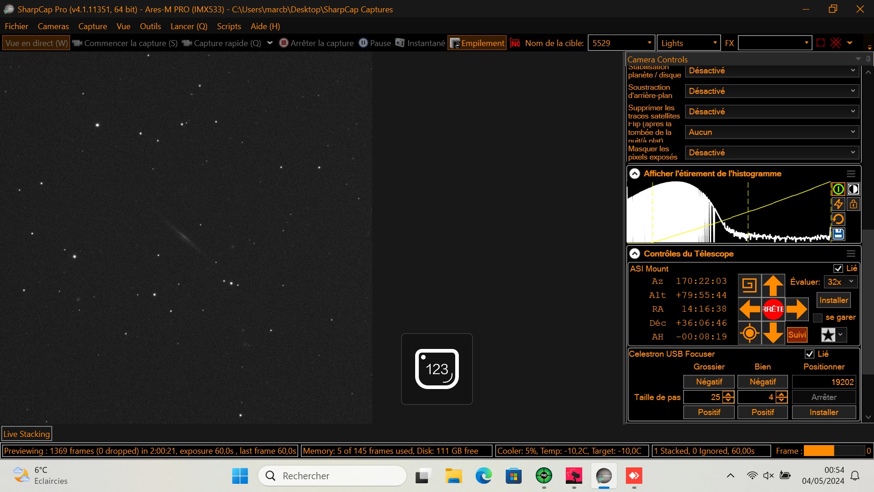The width and height of the screenshot is (874, 492).
Task: Collapse the Contrôles du Télescope section
Action: pos(635,254)
